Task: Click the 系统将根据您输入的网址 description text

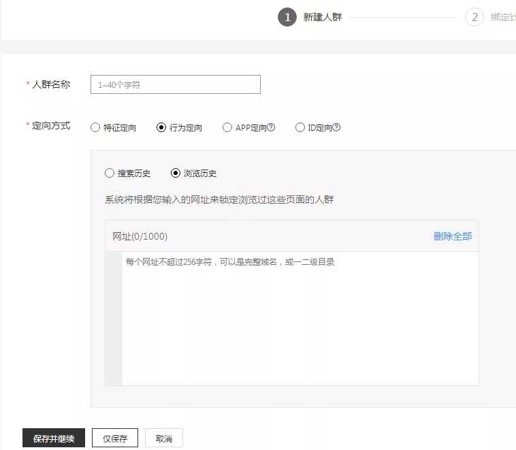Action: pyautogui.click(x=219, y=199)
